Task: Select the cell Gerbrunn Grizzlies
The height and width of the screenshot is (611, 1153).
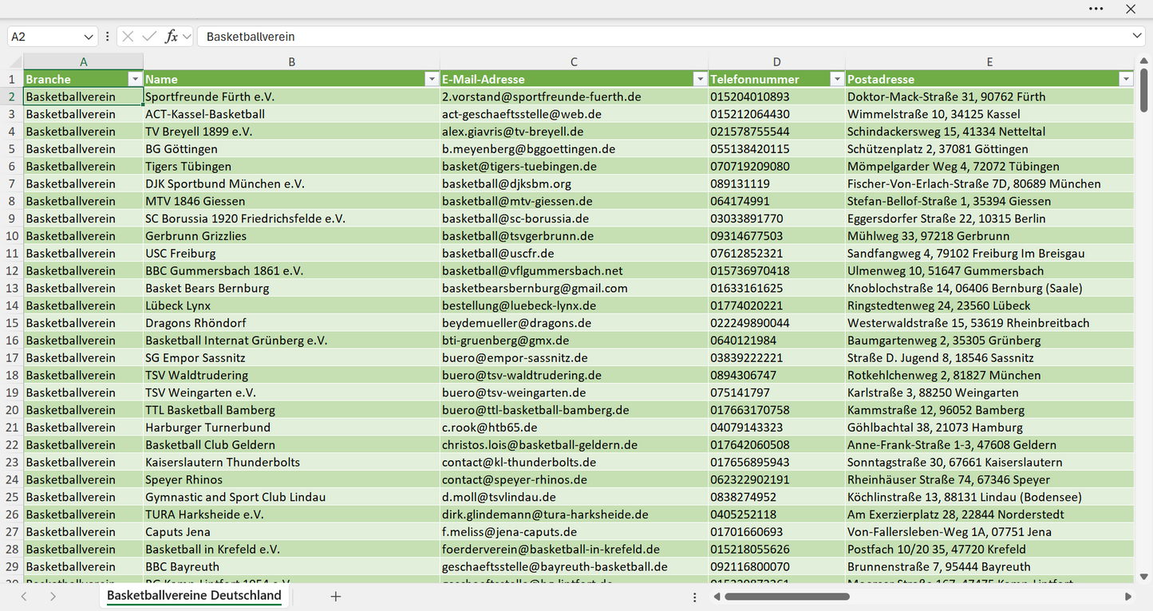Action: (x=292, y=236)
